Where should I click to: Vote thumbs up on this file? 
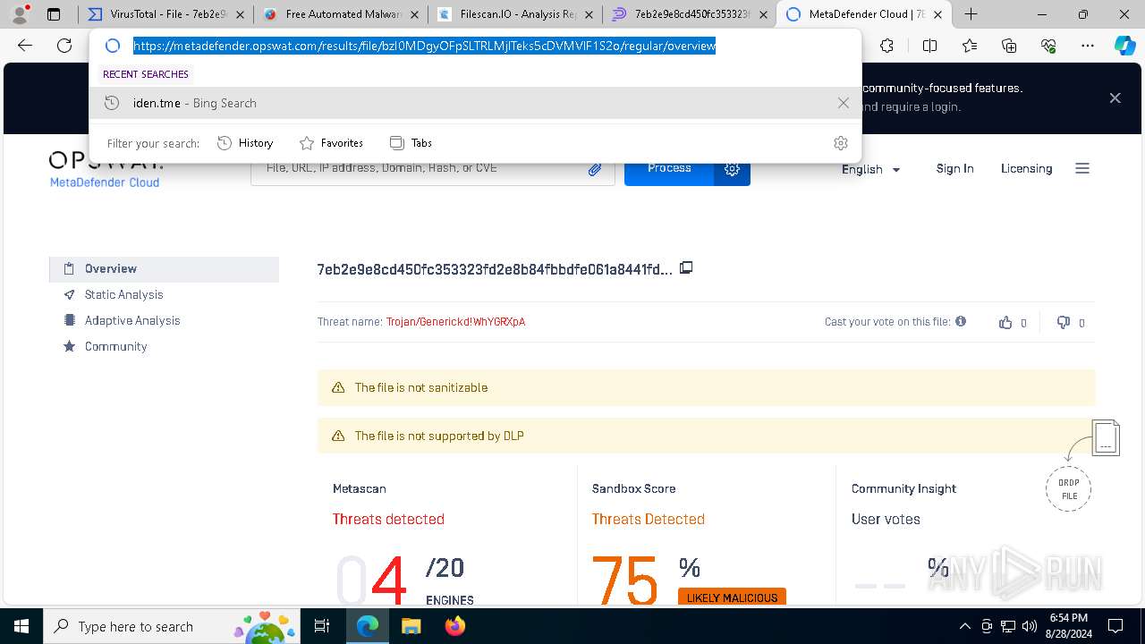(x=1005, y=323)
